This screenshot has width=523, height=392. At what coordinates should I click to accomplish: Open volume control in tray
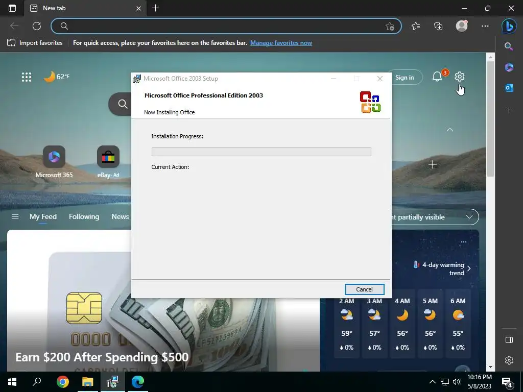point(456,382)
